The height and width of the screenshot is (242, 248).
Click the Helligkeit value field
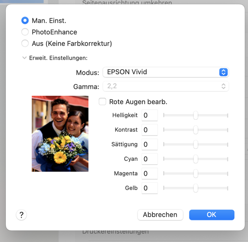[x=149, y=115]
